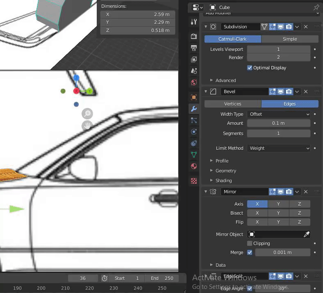Toggle Bevel modifier viewport display

pos(280,92)
